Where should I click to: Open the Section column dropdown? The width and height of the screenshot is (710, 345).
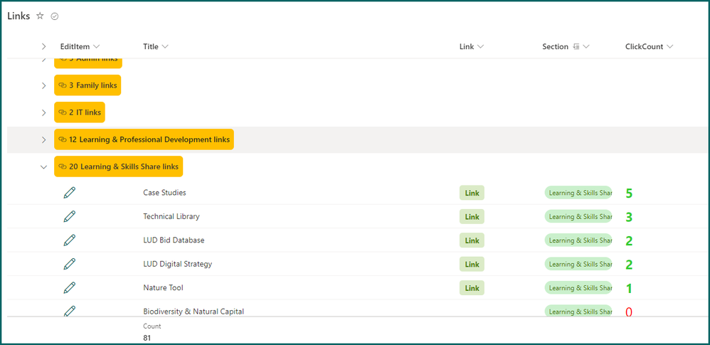[x=586, y=47]
